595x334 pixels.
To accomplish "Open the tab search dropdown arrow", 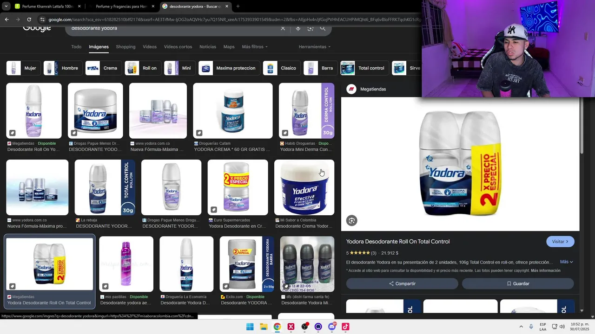I will [6, 6].
